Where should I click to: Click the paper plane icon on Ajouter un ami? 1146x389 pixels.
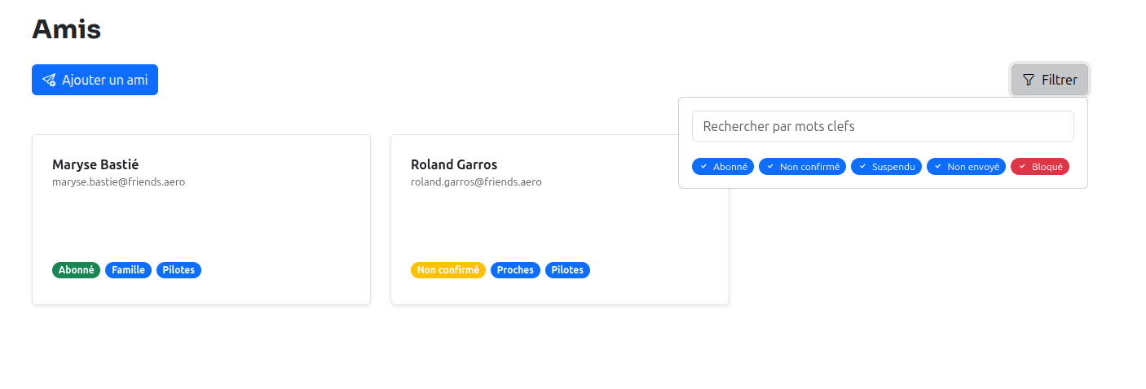[x=49, y=80]
